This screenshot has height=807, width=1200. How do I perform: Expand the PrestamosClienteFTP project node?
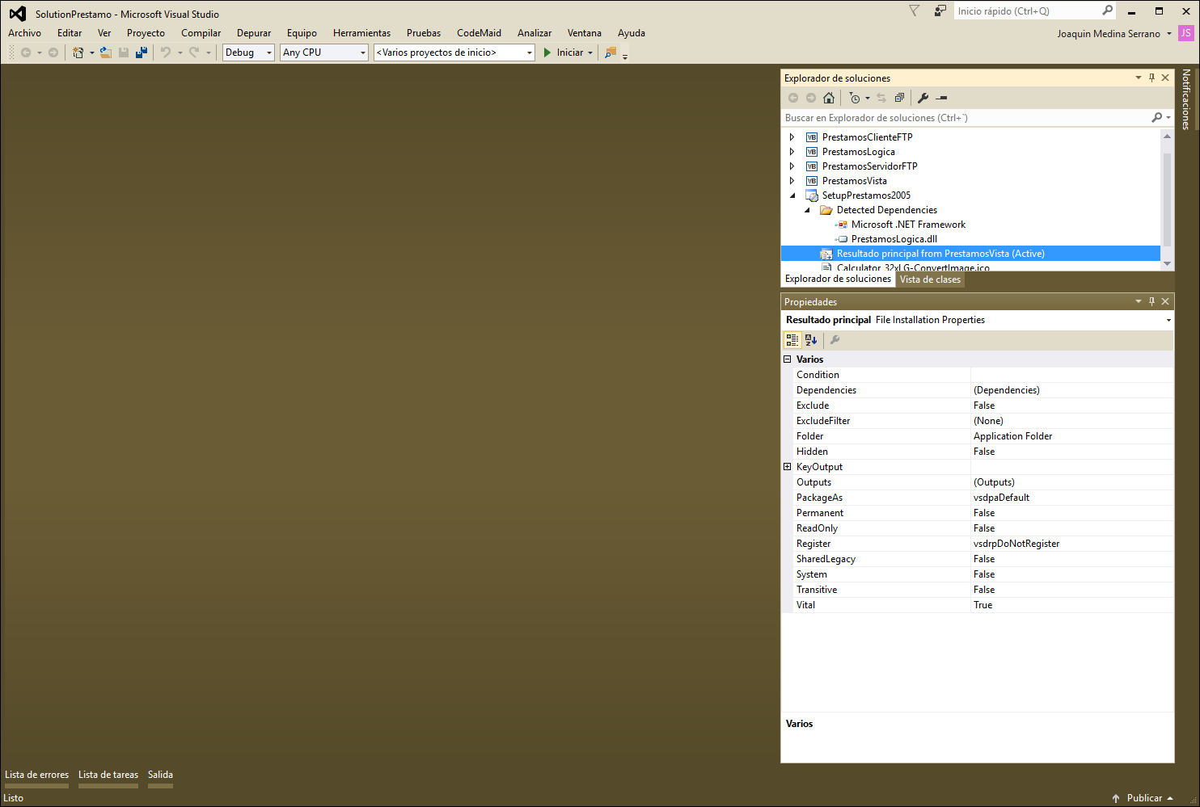[792, 137]
